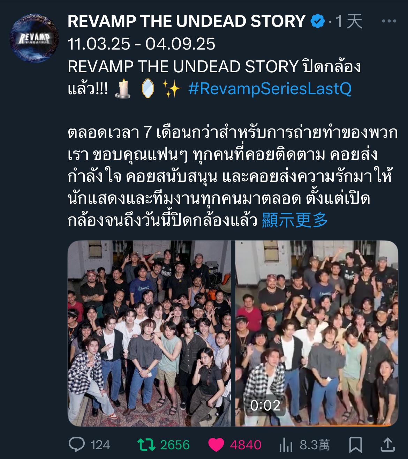The width and height of the screenshot is (408, 459).
Task: Open the left group photo
Action: tap(149, 333)
